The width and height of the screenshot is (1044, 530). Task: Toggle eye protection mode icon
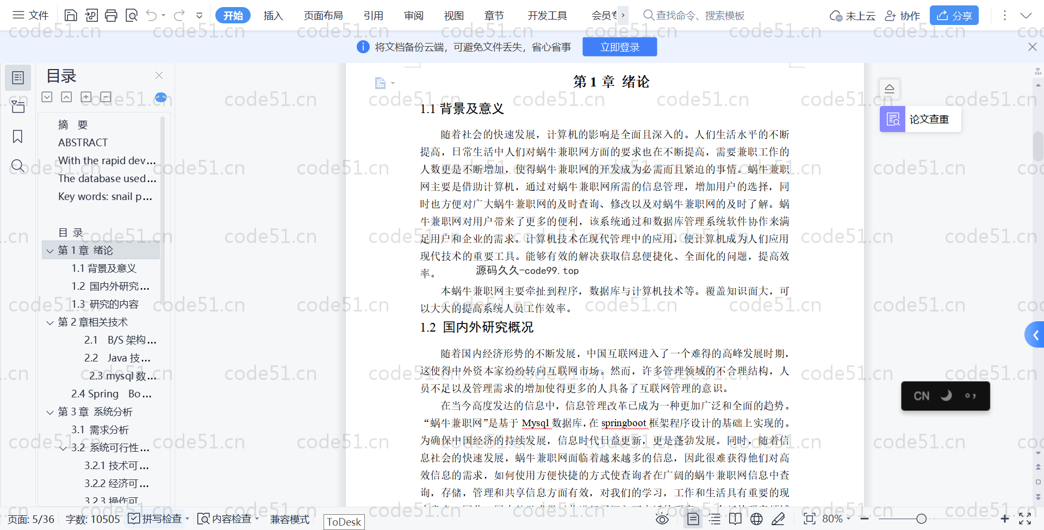662,519
